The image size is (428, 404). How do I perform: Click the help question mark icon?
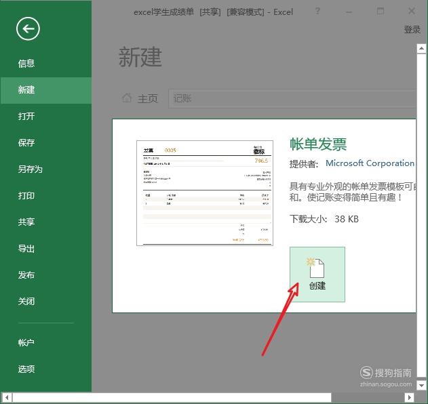(x=317, y=11)
